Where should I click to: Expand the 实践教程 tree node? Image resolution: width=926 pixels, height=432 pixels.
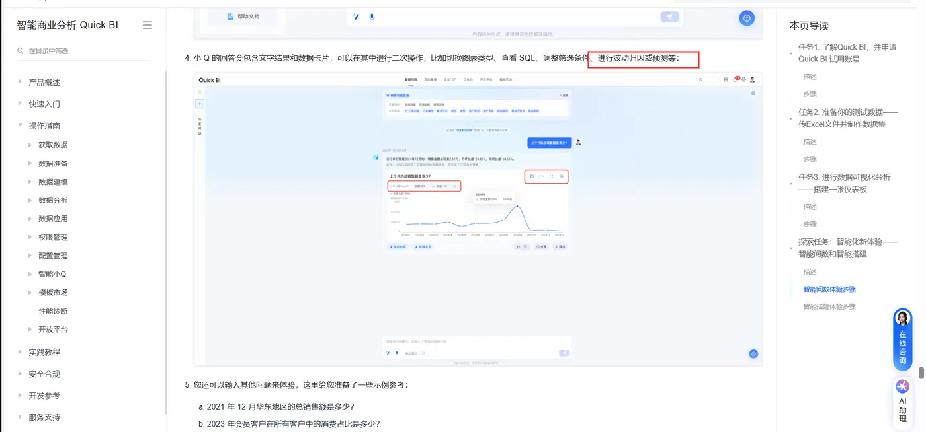click(20, 352)
